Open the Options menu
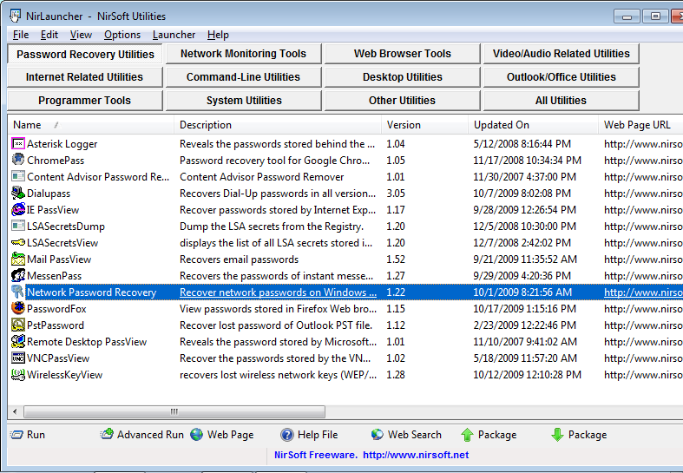 coord(122,35)
